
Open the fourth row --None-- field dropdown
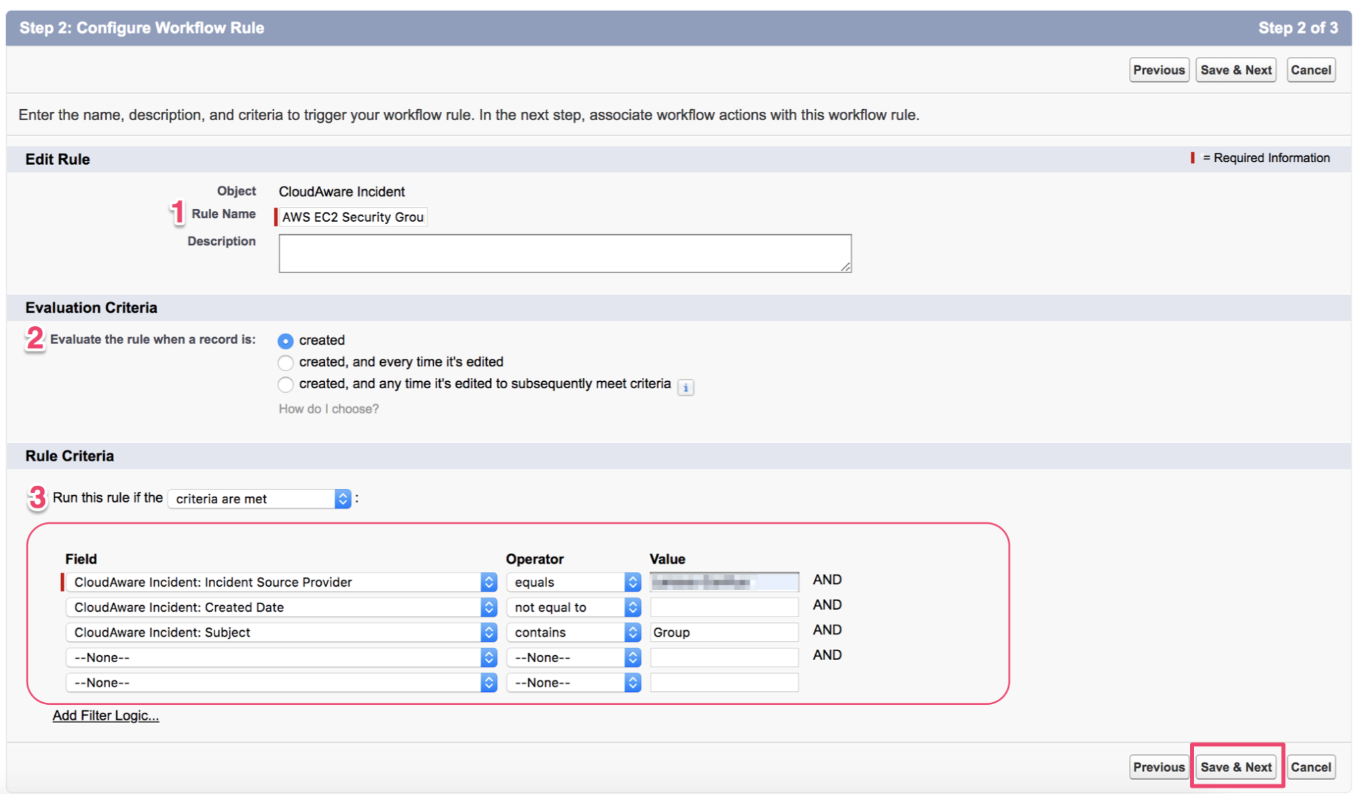click(281, 657)
